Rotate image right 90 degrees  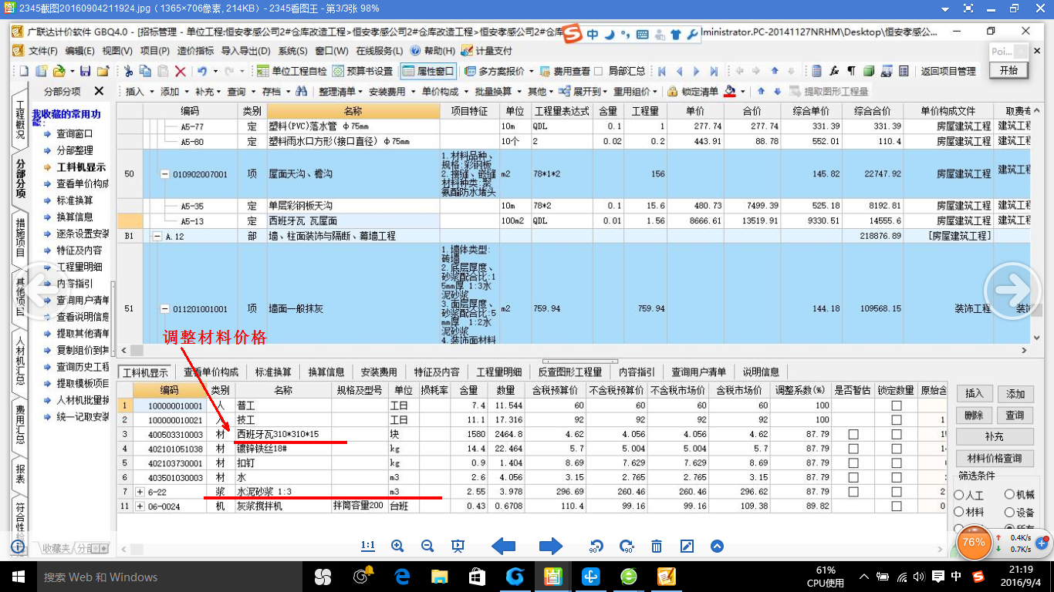pos(627,546)
